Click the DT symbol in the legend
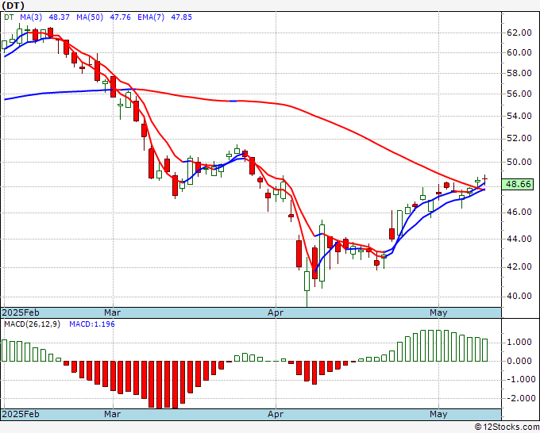This screenshot has width=540, height=433. coord(9,17)
